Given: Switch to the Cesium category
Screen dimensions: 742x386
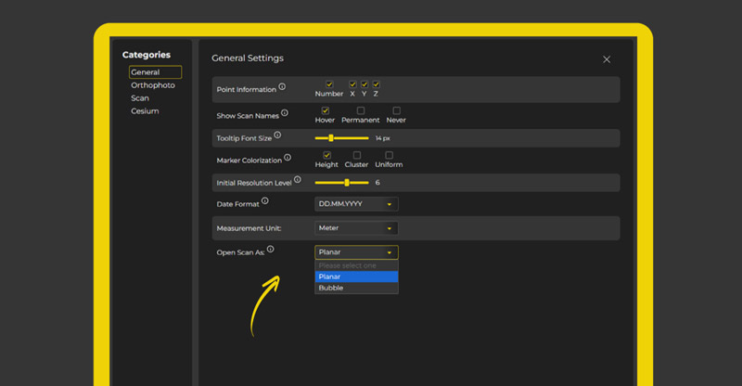Looking at the screenshot, I should click(145, 111).
